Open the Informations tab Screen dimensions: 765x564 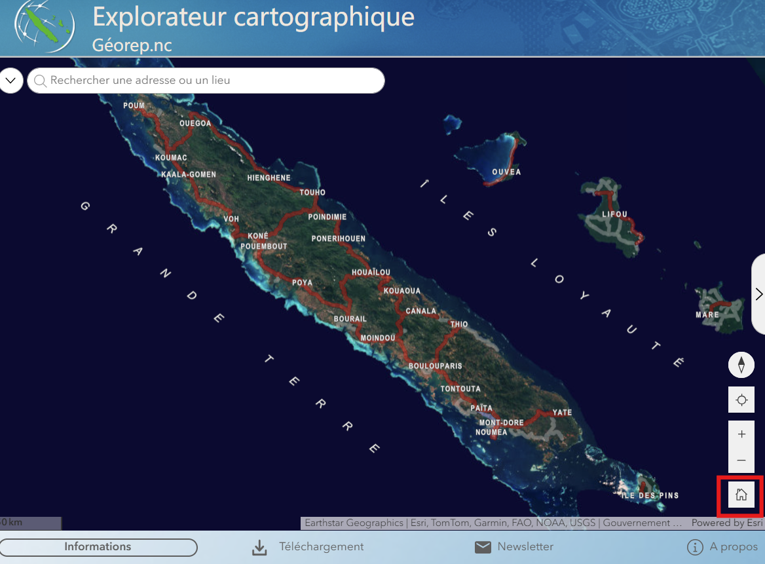[x=98, y=547]
